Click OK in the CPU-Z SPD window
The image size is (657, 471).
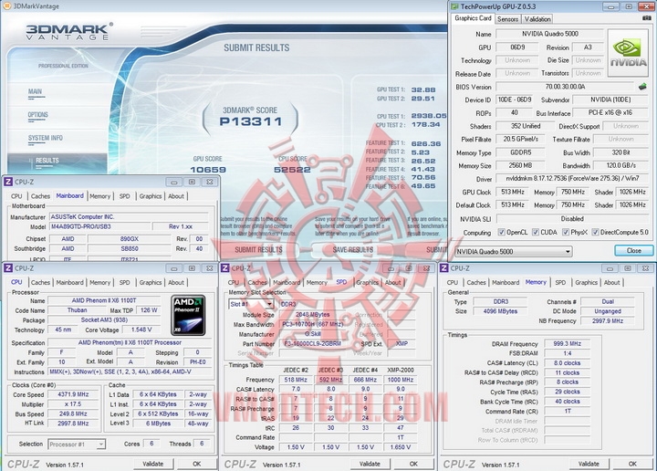413,464
